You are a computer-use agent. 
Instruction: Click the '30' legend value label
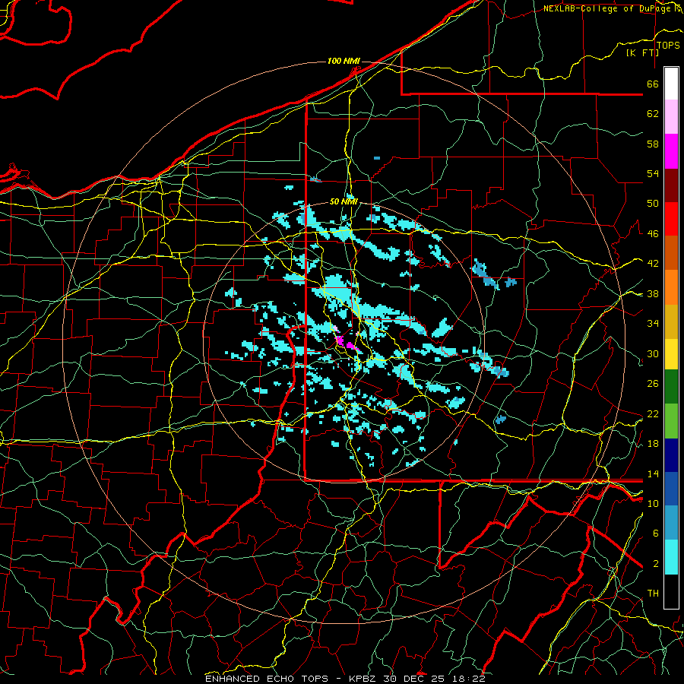653,353
